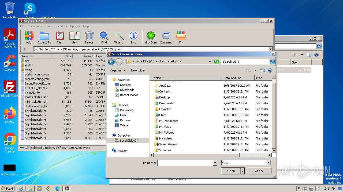Click the search magnifier in Search admin box
The image size is (343, 192).
[x=272, y=62]
